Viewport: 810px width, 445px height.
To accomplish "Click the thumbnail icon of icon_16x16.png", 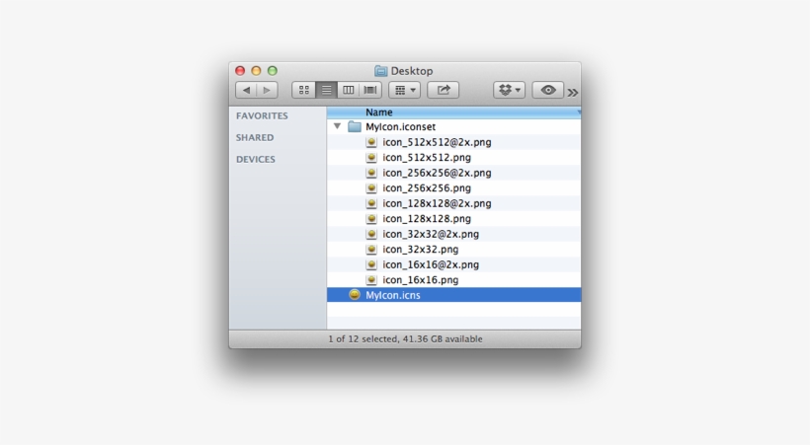I will pos(371,280).
